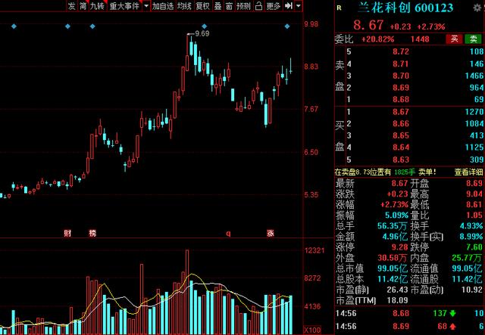
Task: Select buy level 2 price 8.66
Action: (x=401, y=123)
